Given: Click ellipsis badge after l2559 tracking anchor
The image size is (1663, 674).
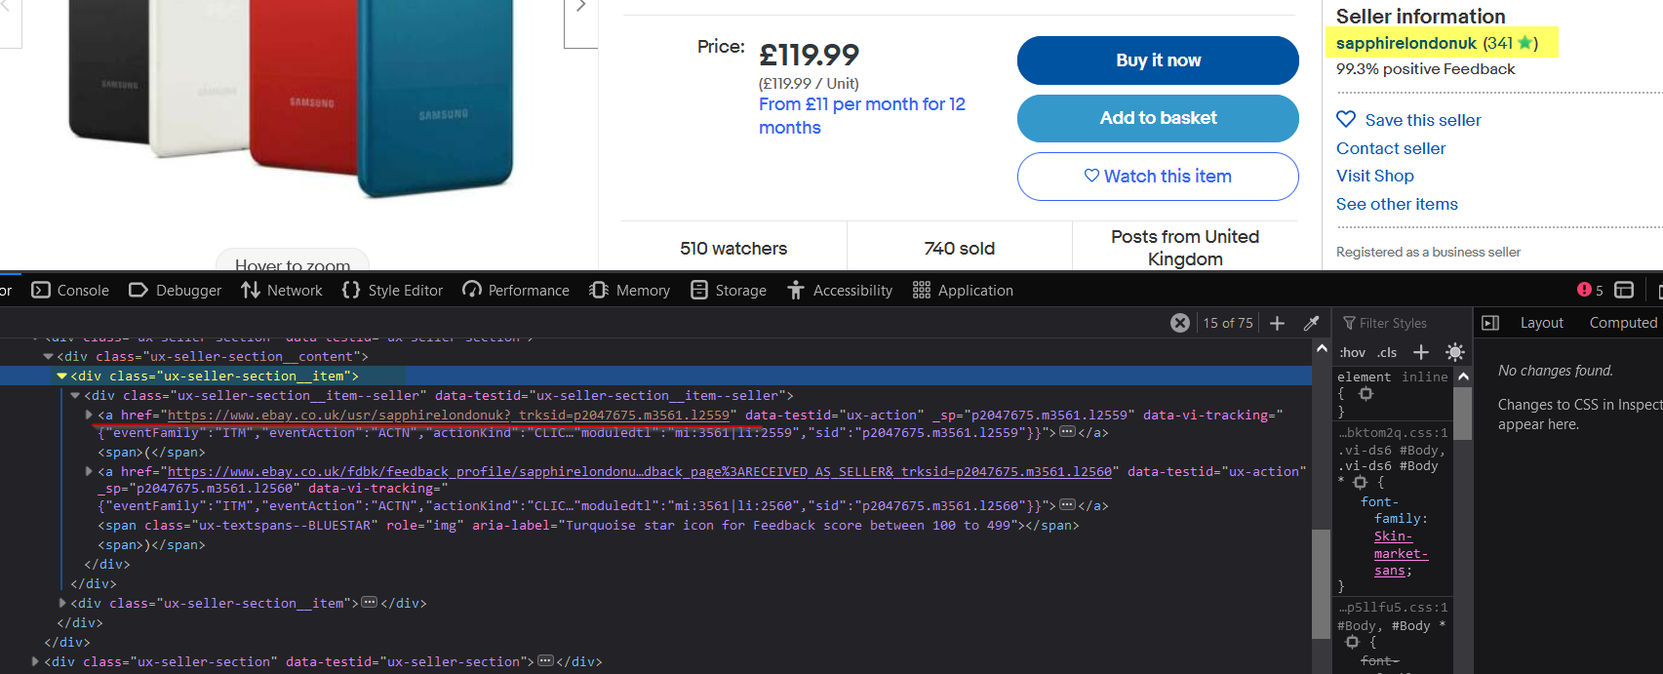Looking at the screenshot, I should (x=1067, y=431).
